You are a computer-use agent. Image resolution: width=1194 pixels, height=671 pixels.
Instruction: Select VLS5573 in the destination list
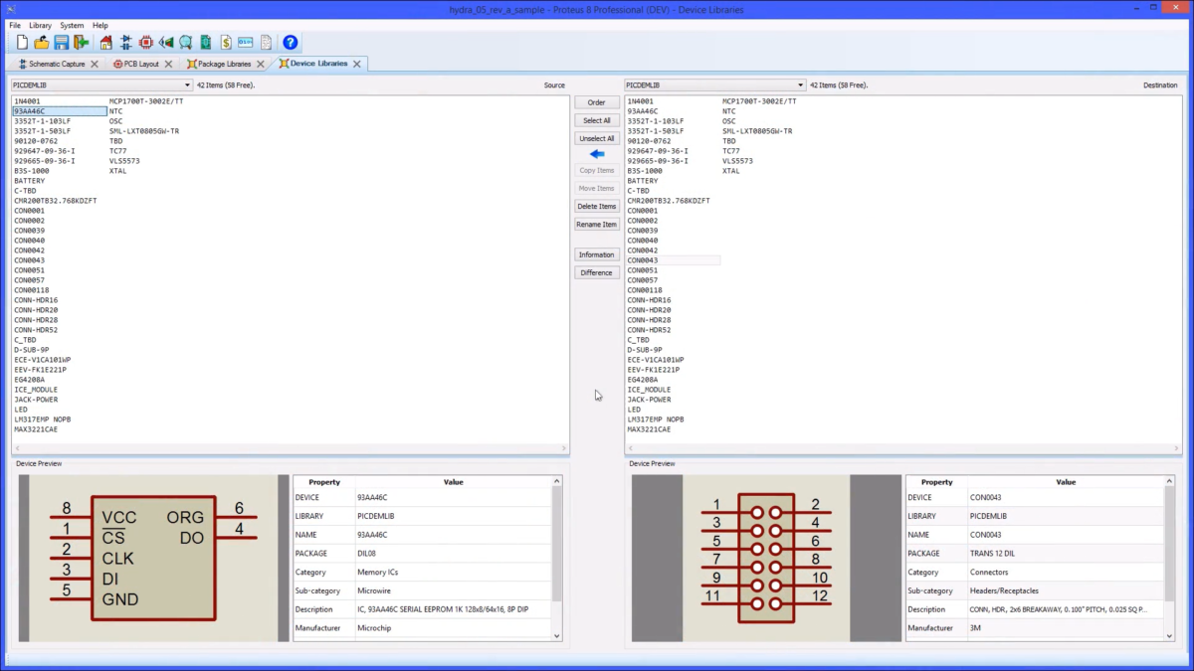(x=737, y=161)
